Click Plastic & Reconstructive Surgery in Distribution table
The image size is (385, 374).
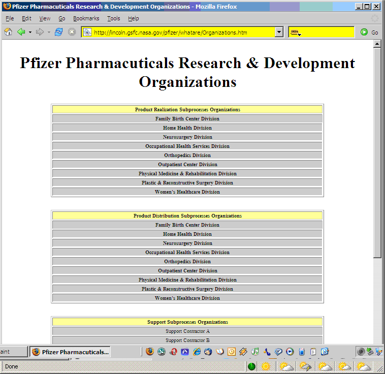[187, 289]
